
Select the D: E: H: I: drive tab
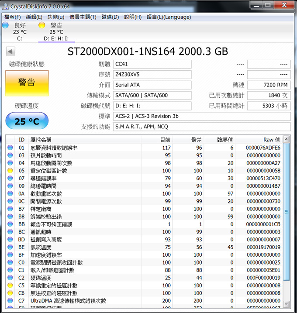click(x=56, y=32)
